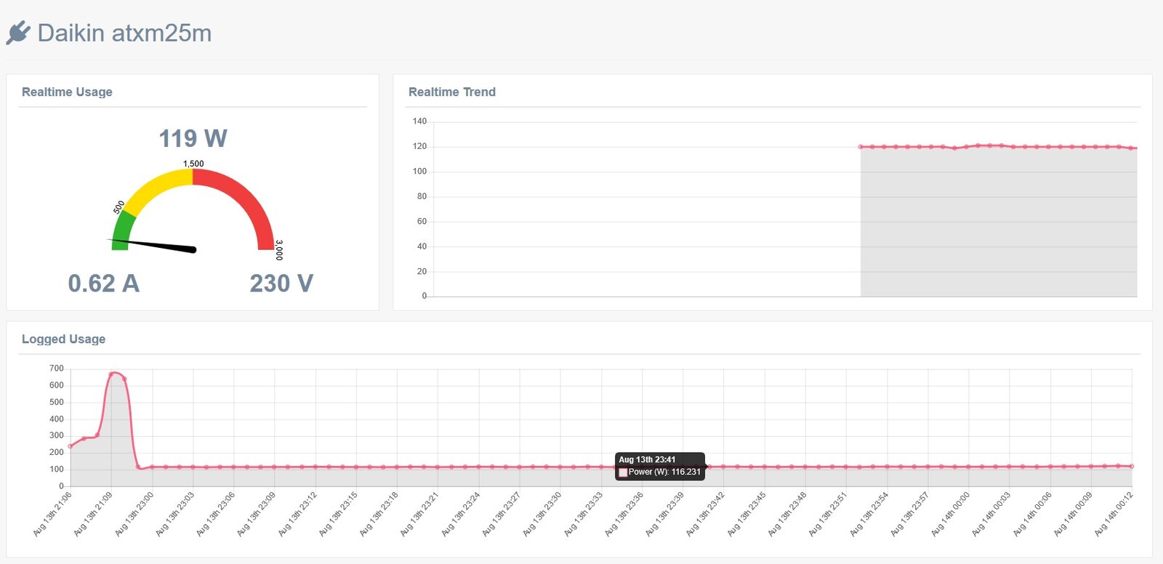1163x564 pixels.
Task: Click the Aug 13th 23:48 axis label
Action: [x=789, y=514]
